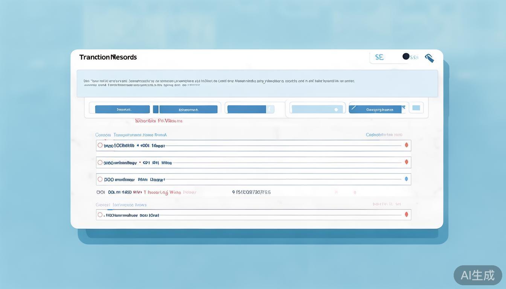Click the SE button in the header
506x289 pixels.
tap(379, 57)
